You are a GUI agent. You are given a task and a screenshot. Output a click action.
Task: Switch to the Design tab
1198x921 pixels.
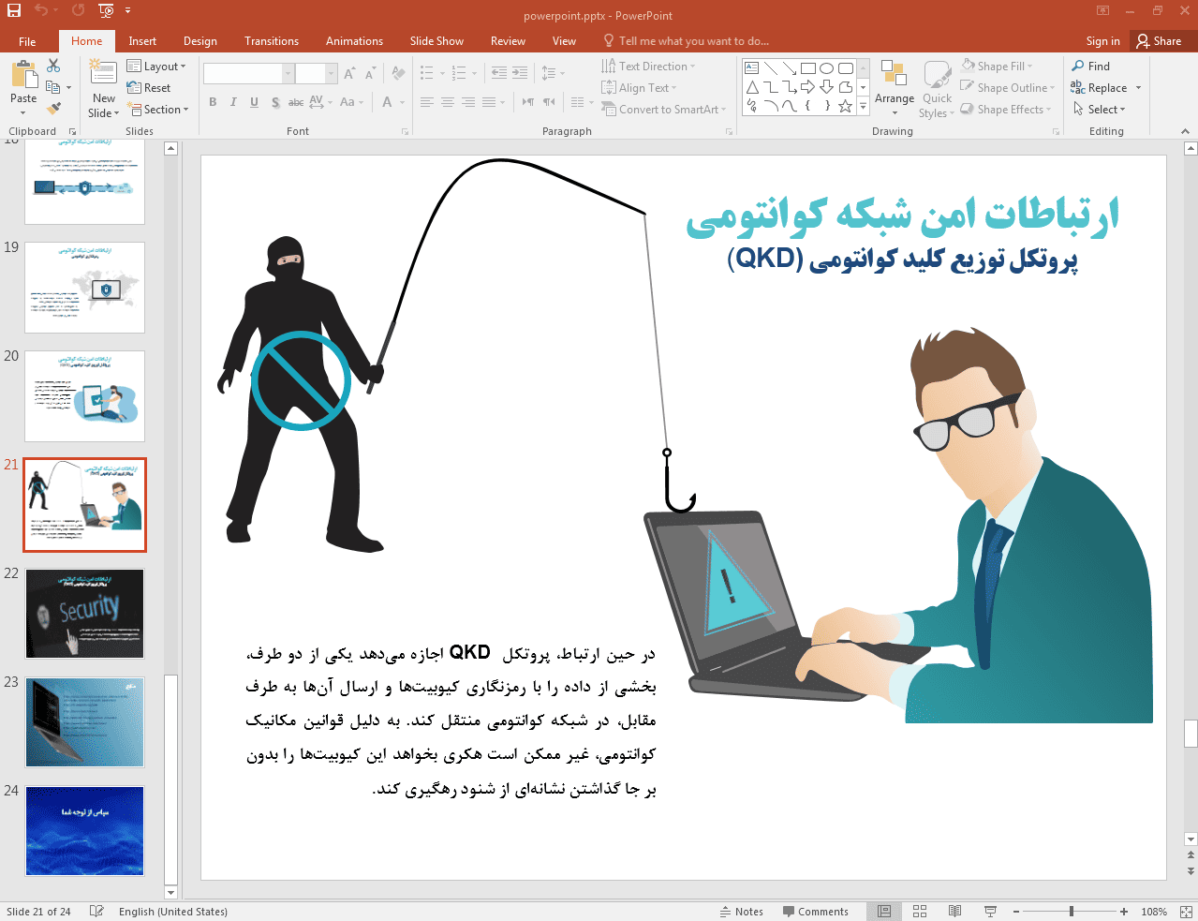click(x=200, y=41)
